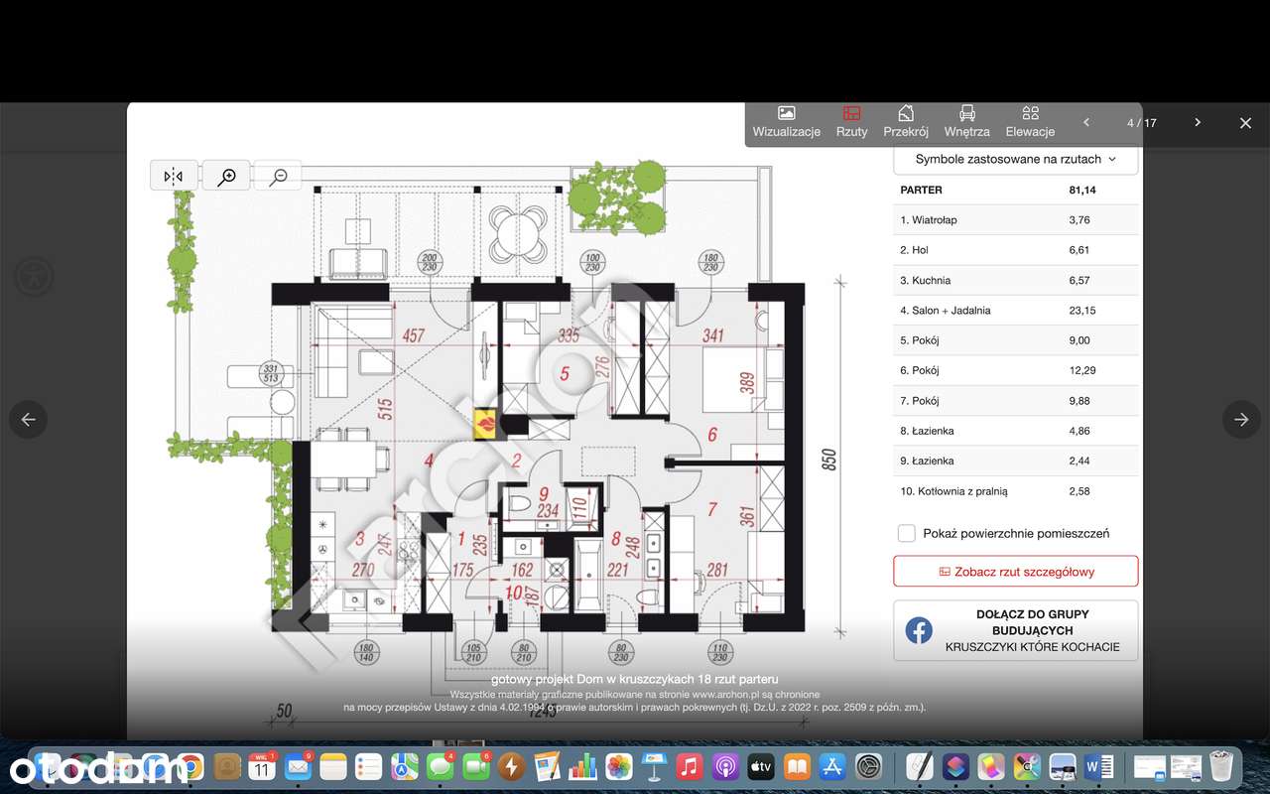The height and width of the screenshot is (794, 1270).
Task: Switch to the Wizualizacje tab
Action: (786, 122)
